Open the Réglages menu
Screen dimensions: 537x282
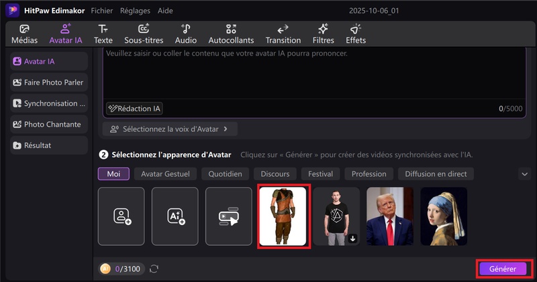[135, 11]
